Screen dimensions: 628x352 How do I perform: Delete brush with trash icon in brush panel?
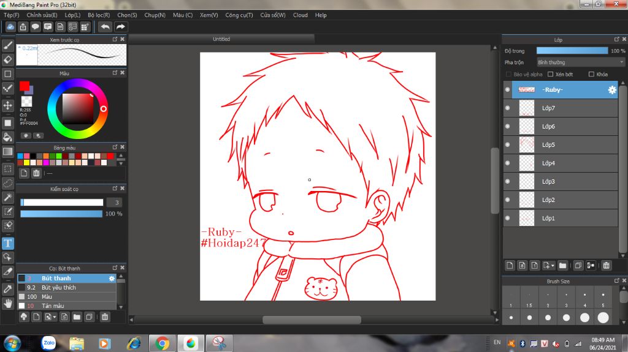tap(104, 317)
